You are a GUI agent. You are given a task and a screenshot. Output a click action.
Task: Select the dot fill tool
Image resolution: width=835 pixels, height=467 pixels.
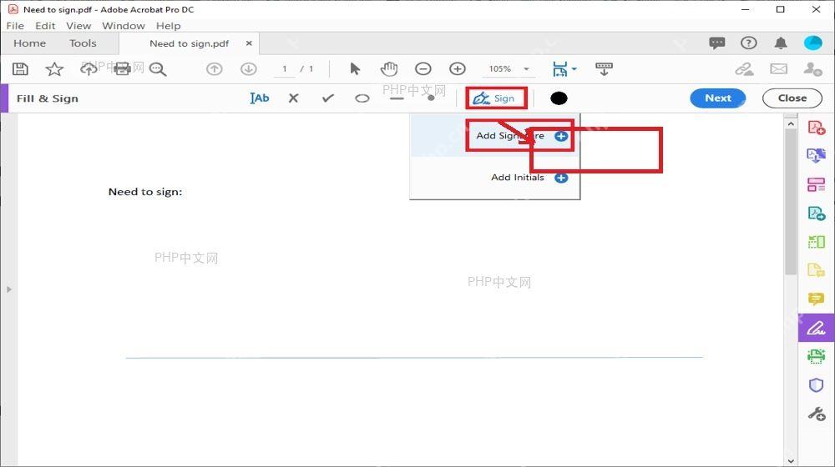pos(431,98)
